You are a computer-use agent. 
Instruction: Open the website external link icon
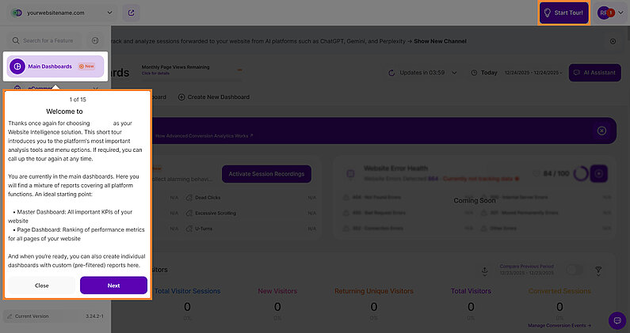(x=131, y=13)
